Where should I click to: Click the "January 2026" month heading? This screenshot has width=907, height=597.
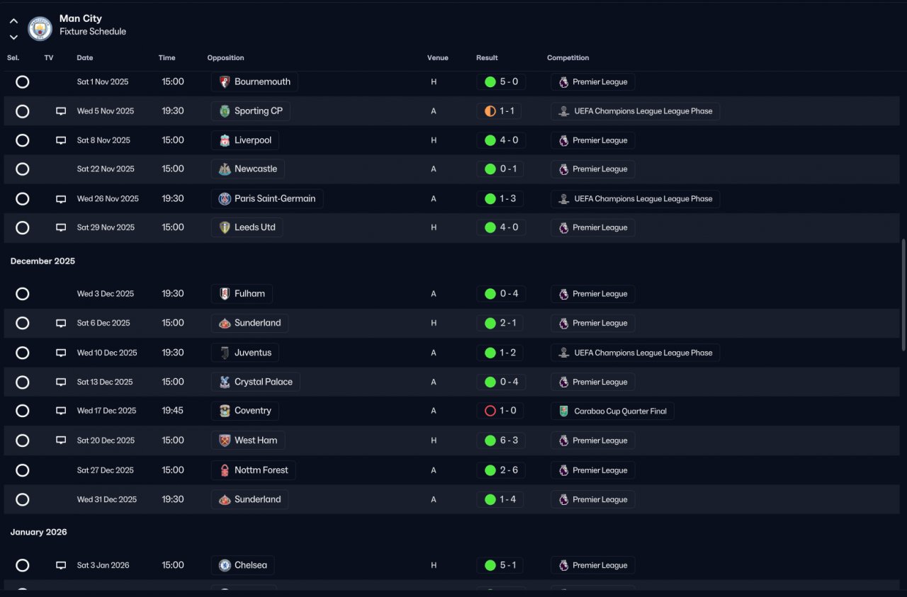[x=39, y=533]
